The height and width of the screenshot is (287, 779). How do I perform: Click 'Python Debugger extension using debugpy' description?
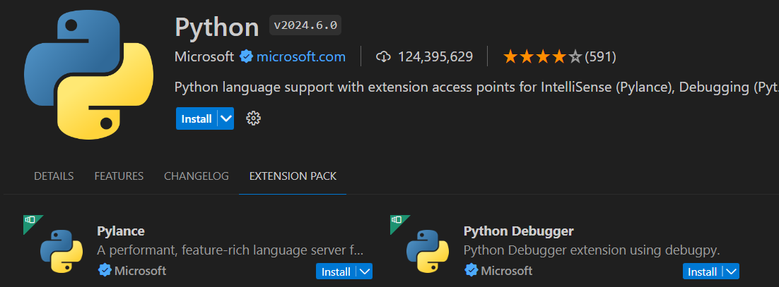coord(592,250)
